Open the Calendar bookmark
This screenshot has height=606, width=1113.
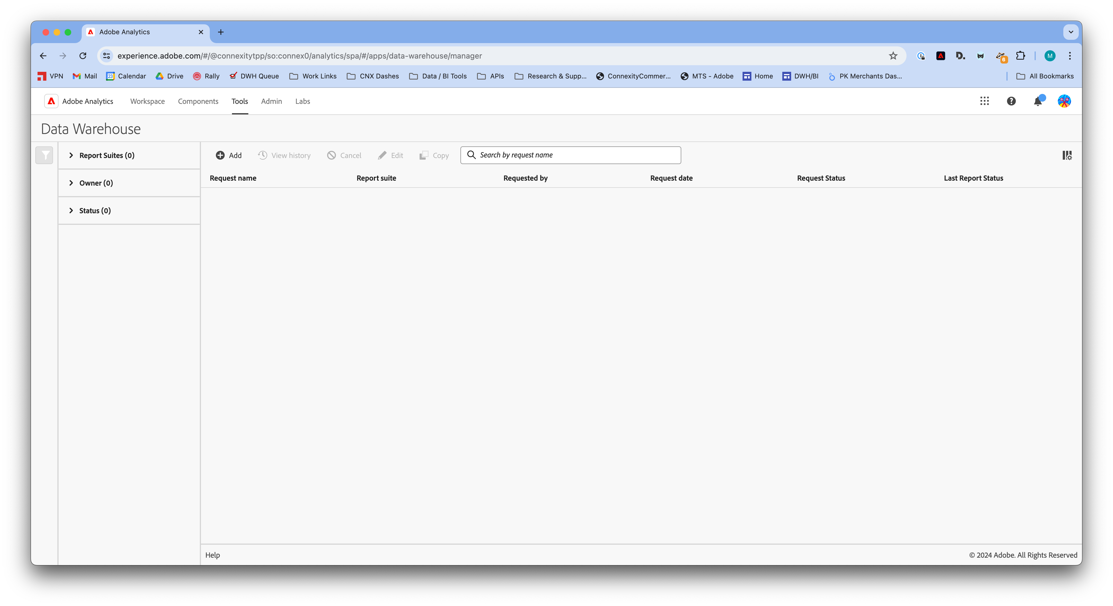(x=126, y=76)
